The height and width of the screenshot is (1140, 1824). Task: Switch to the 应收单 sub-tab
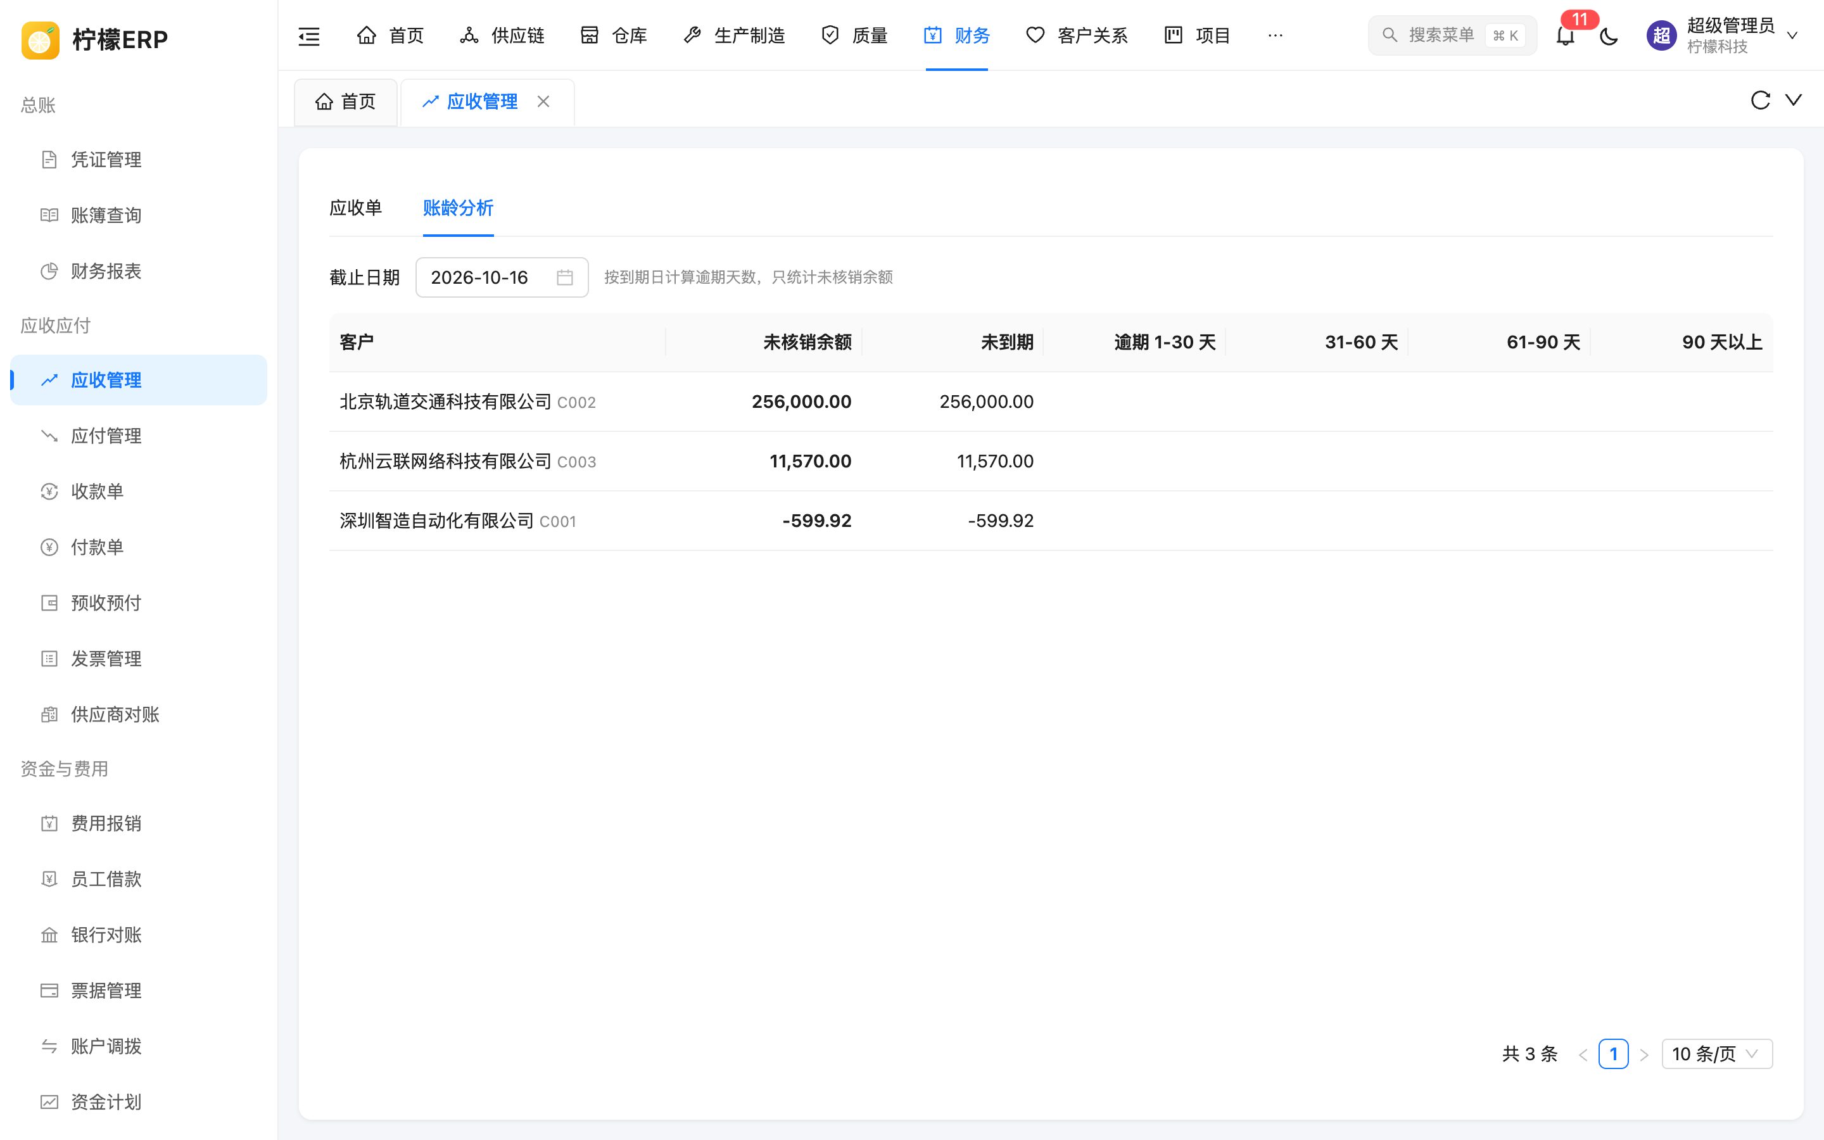356,208
